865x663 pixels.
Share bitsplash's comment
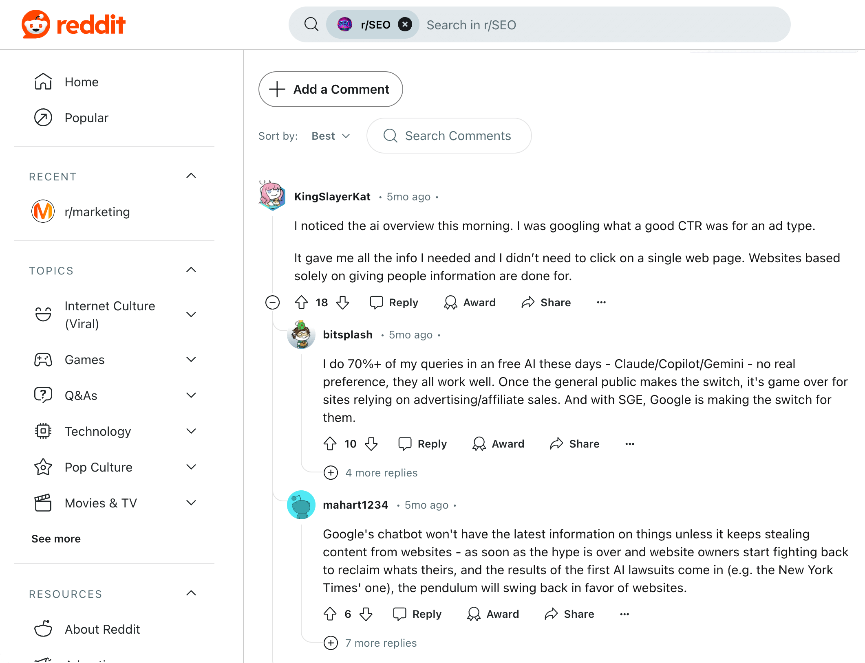(x=575, y=443)
